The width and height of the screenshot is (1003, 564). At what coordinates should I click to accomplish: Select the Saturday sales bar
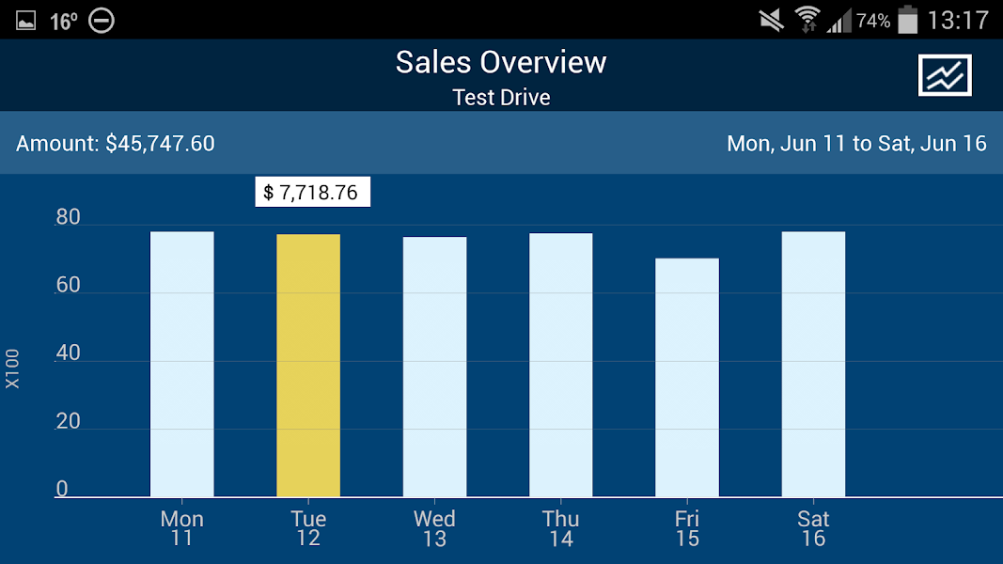pyautogui.click(x=813, y=364)
